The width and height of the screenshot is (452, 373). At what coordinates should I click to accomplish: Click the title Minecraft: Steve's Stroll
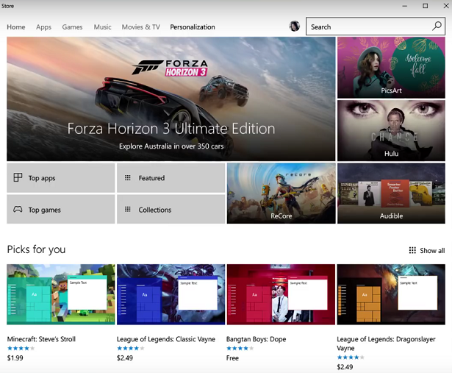tap(41, 339)
